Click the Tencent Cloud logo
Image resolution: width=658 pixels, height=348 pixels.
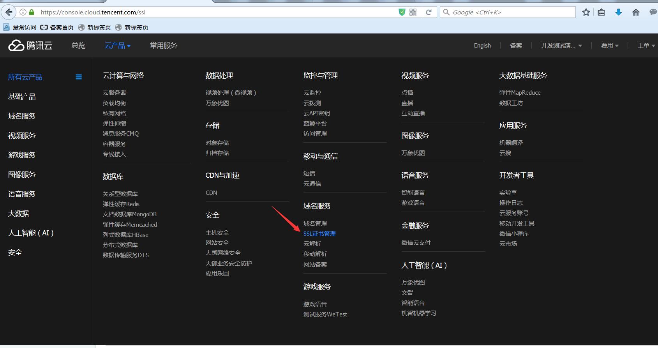[30, 46]
